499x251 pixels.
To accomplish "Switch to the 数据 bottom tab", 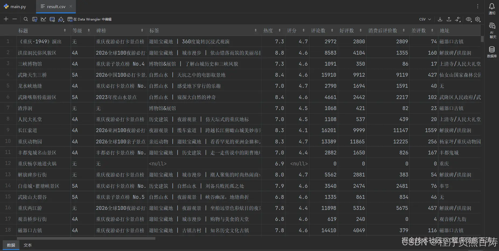I will tap(11, 245).
